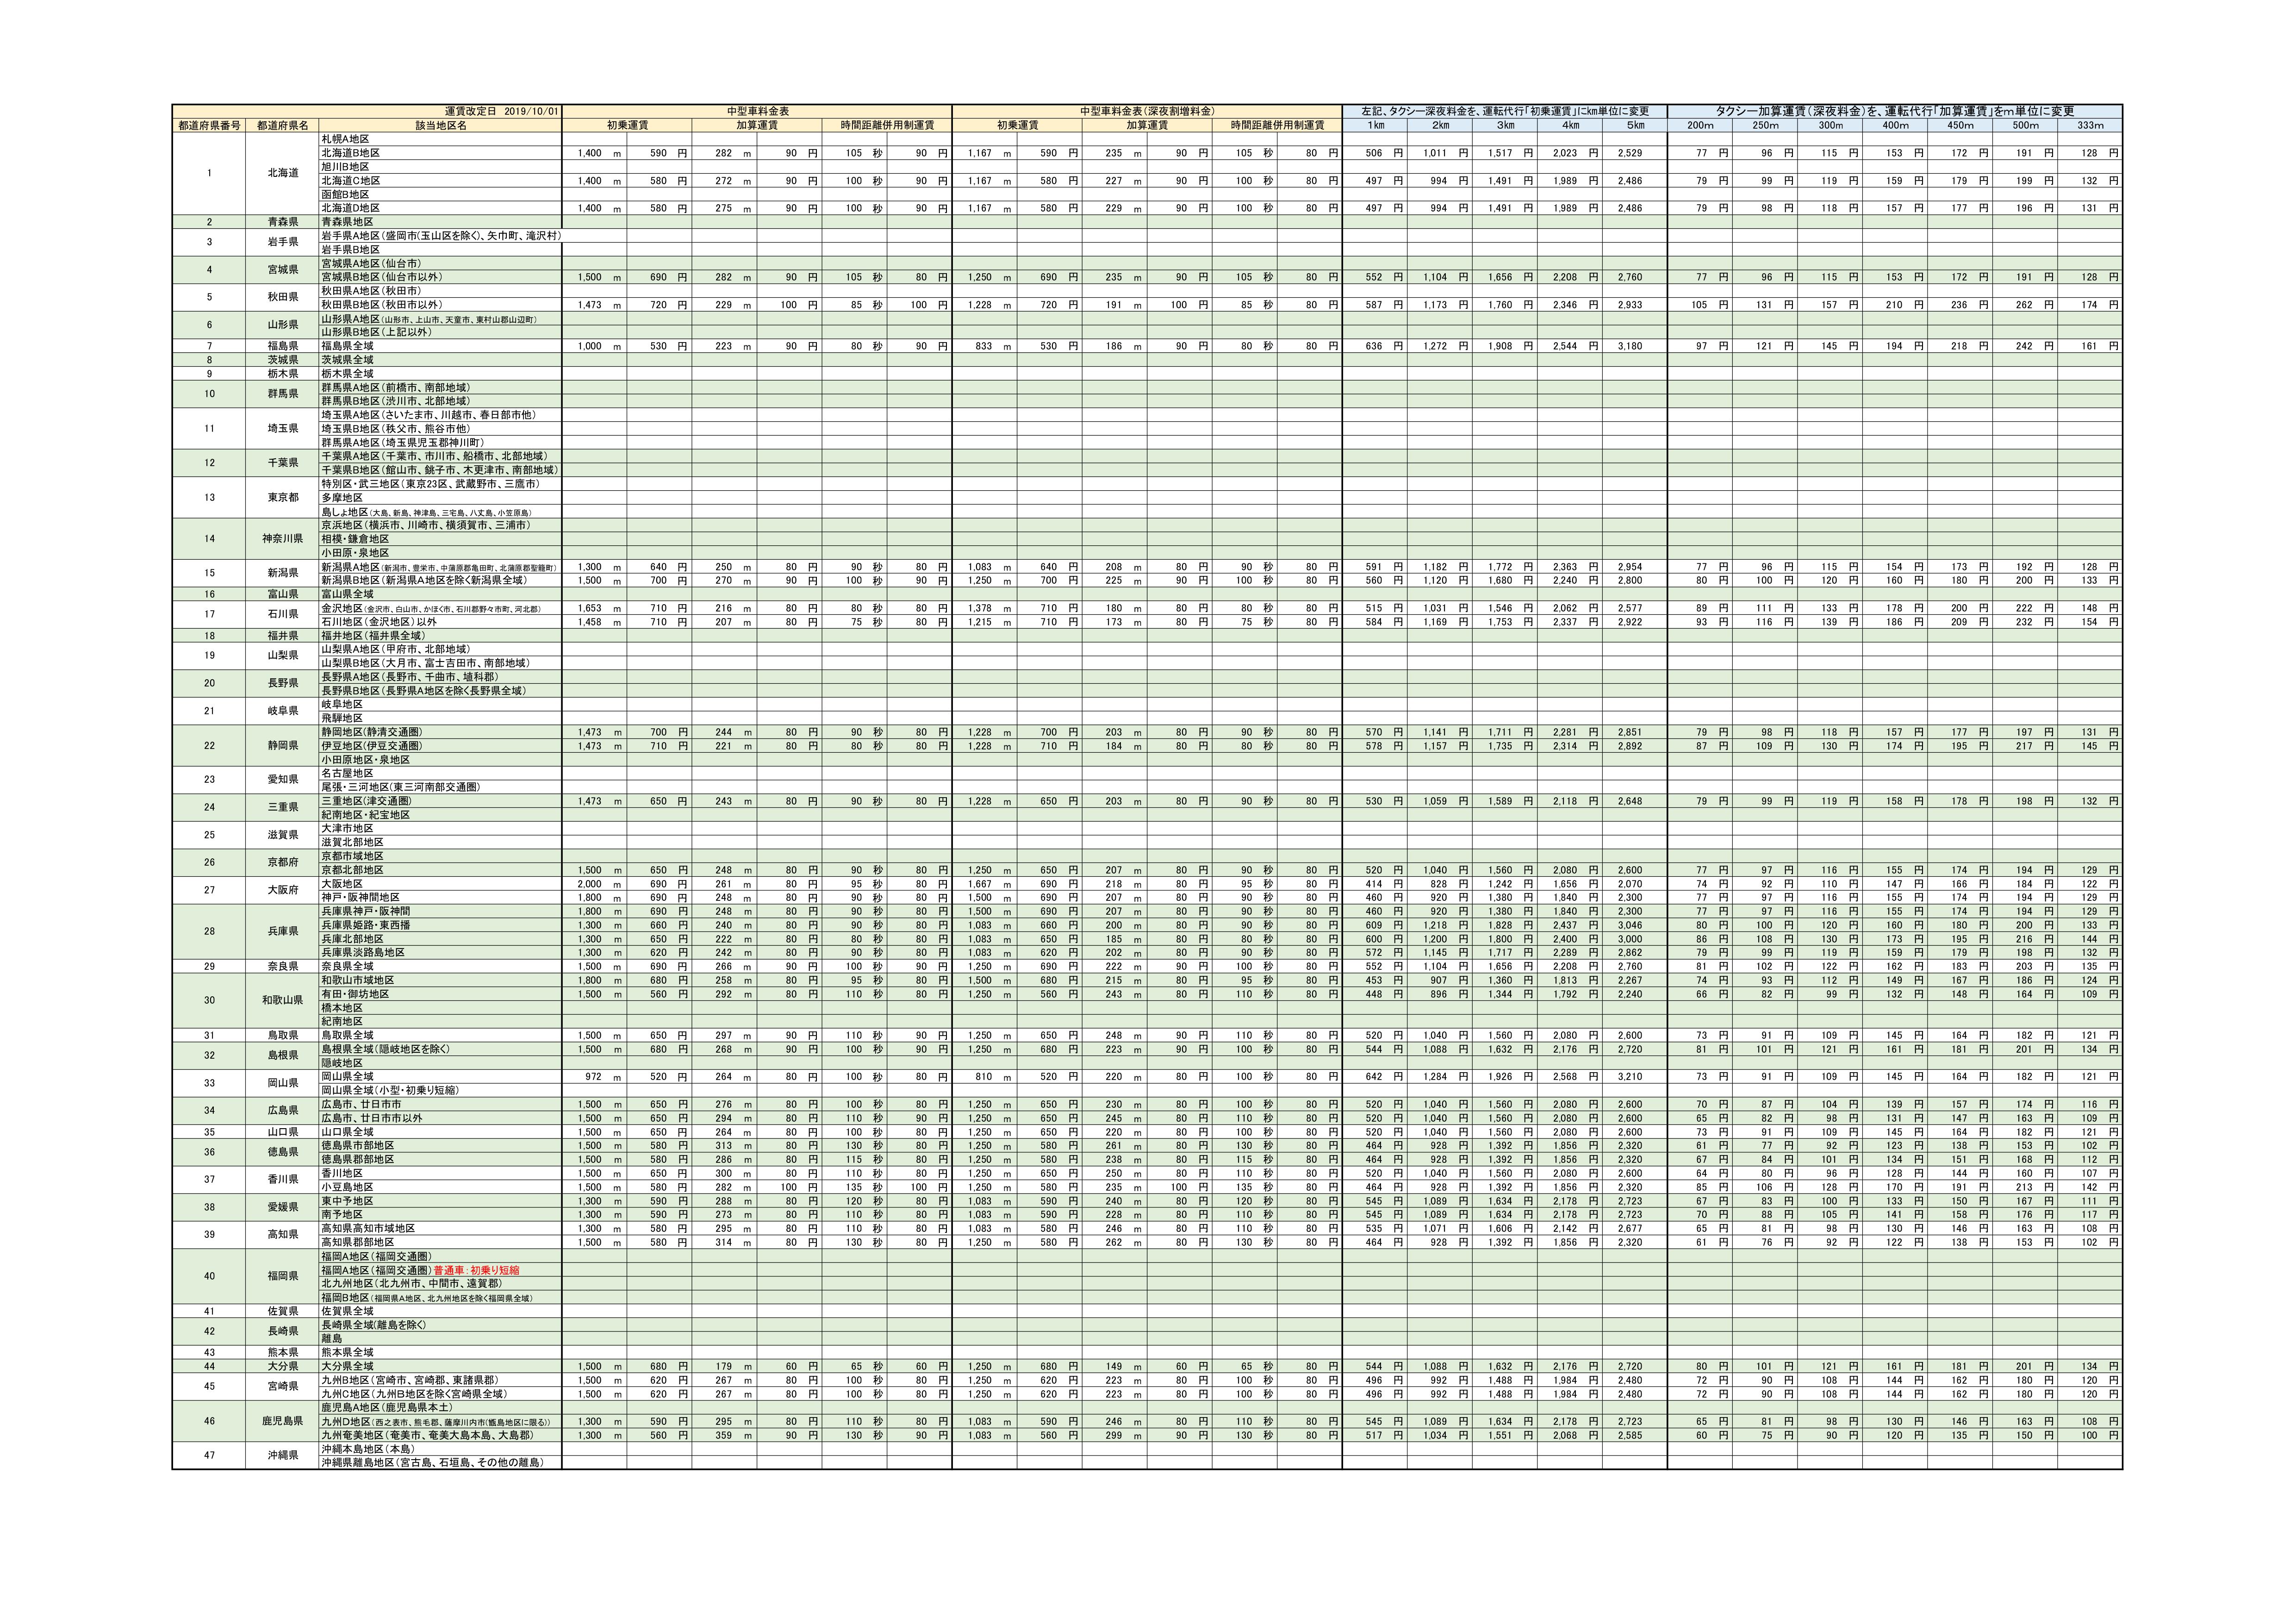Image resolution: width=2296 pixels, height=1624 pixels.
Task: Click the 5km column header
Action: point(1634,125)
